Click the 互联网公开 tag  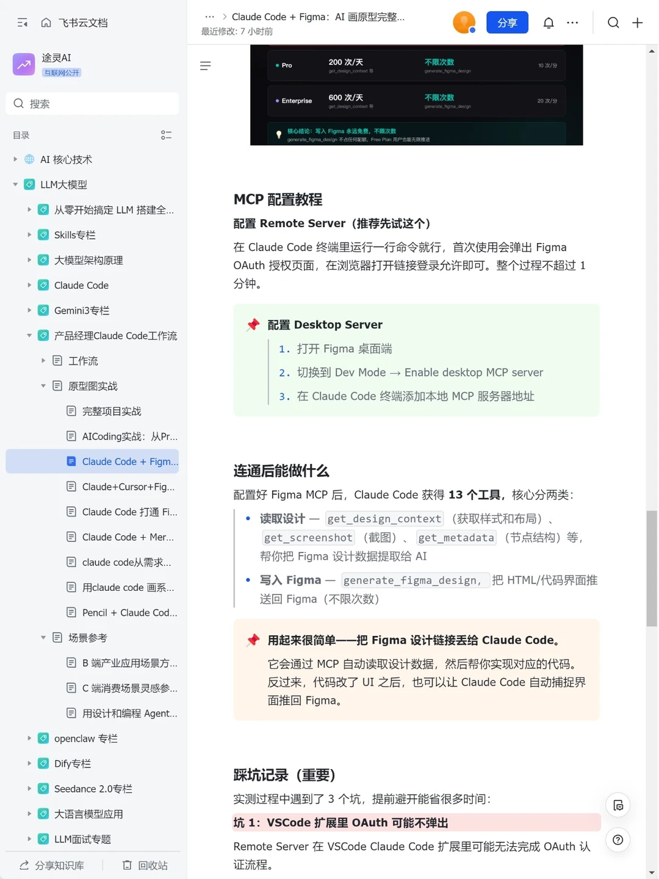[62, 73]
